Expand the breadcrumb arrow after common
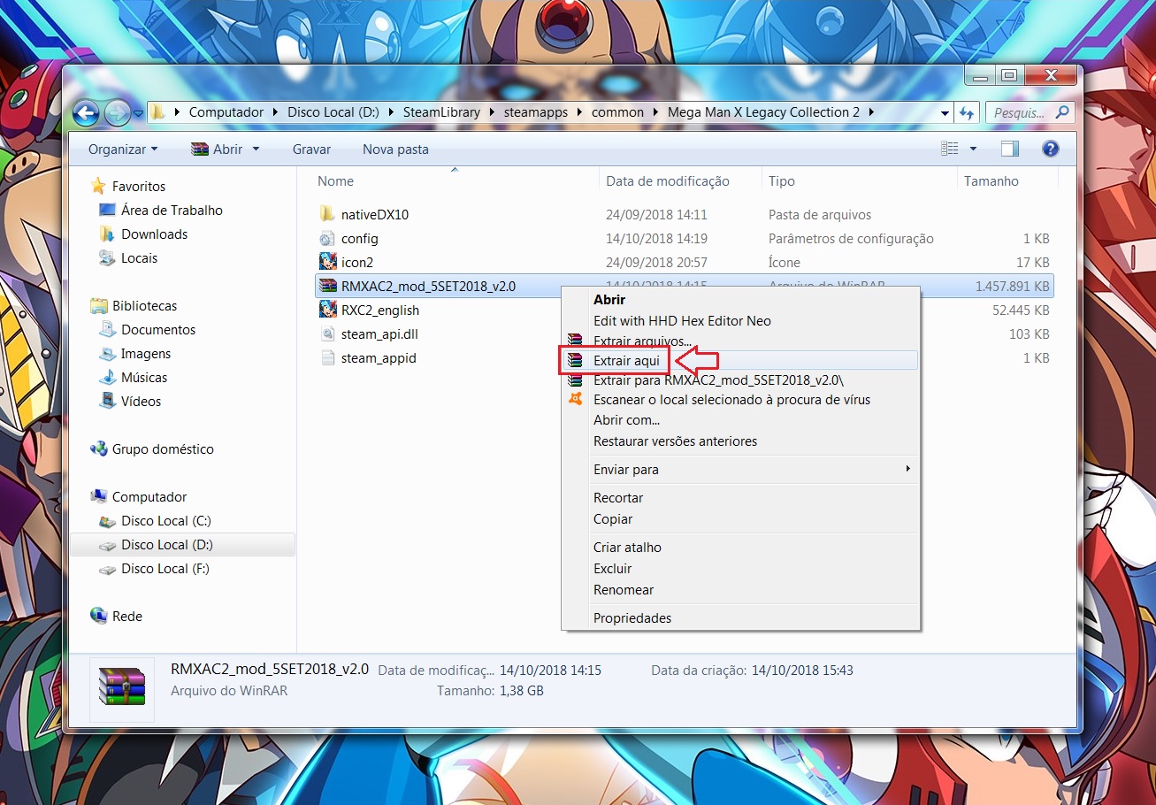Image resolution: width=1156 pixels, height=805 pixels. (x=655, y=112)
